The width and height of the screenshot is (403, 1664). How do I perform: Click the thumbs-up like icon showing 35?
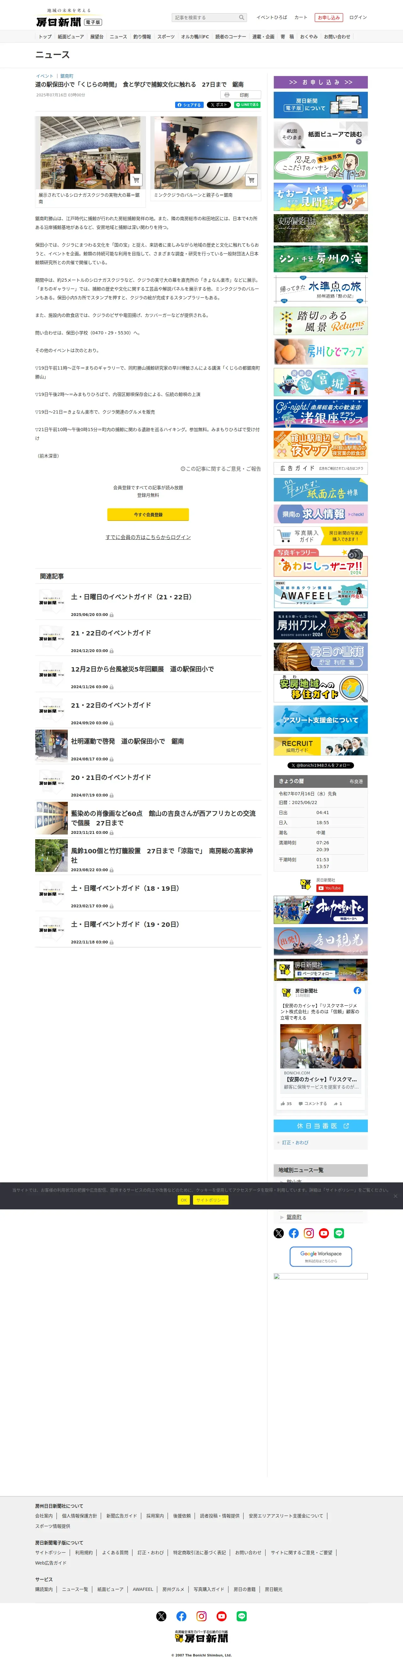[283, 1103]
